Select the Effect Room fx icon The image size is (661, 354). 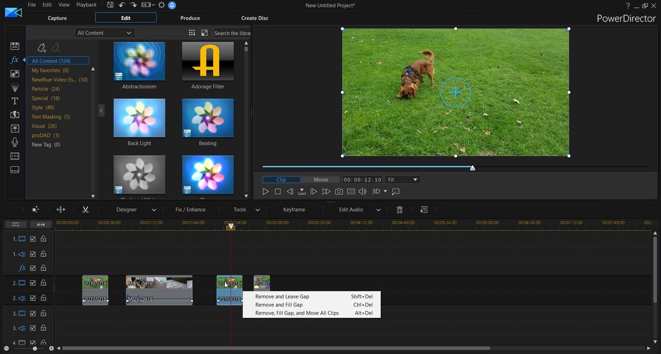click(x=14, y=59)
